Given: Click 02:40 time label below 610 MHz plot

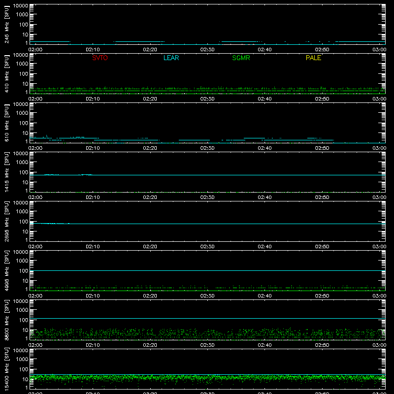Looking at the screenshot, I should tap(264, 148).
